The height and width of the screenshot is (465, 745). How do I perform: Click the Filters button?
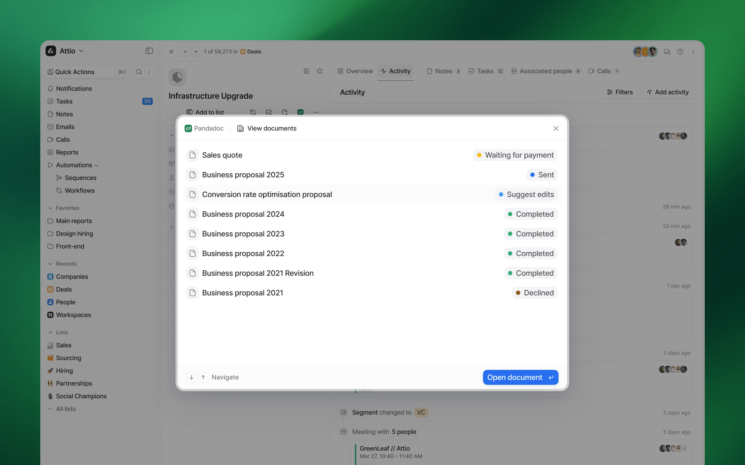tap(620, 92)
